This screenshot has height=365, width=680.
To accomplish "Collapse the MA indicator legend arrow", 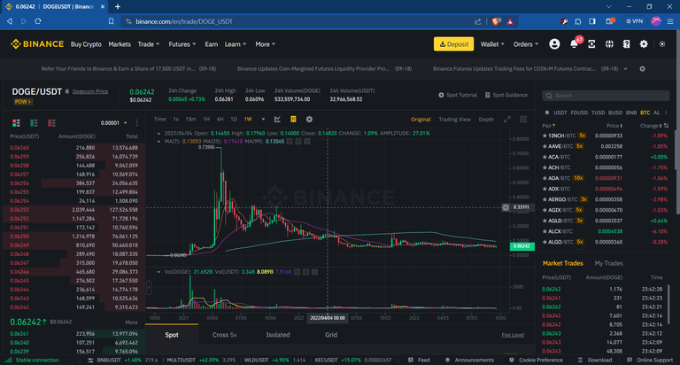I will 158,142.
